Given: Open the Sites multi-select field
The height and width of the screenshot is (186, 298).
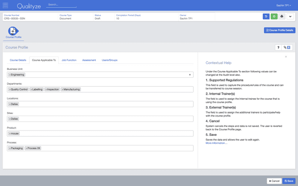Looking at the screenshot, I should [x=100, y=119].
